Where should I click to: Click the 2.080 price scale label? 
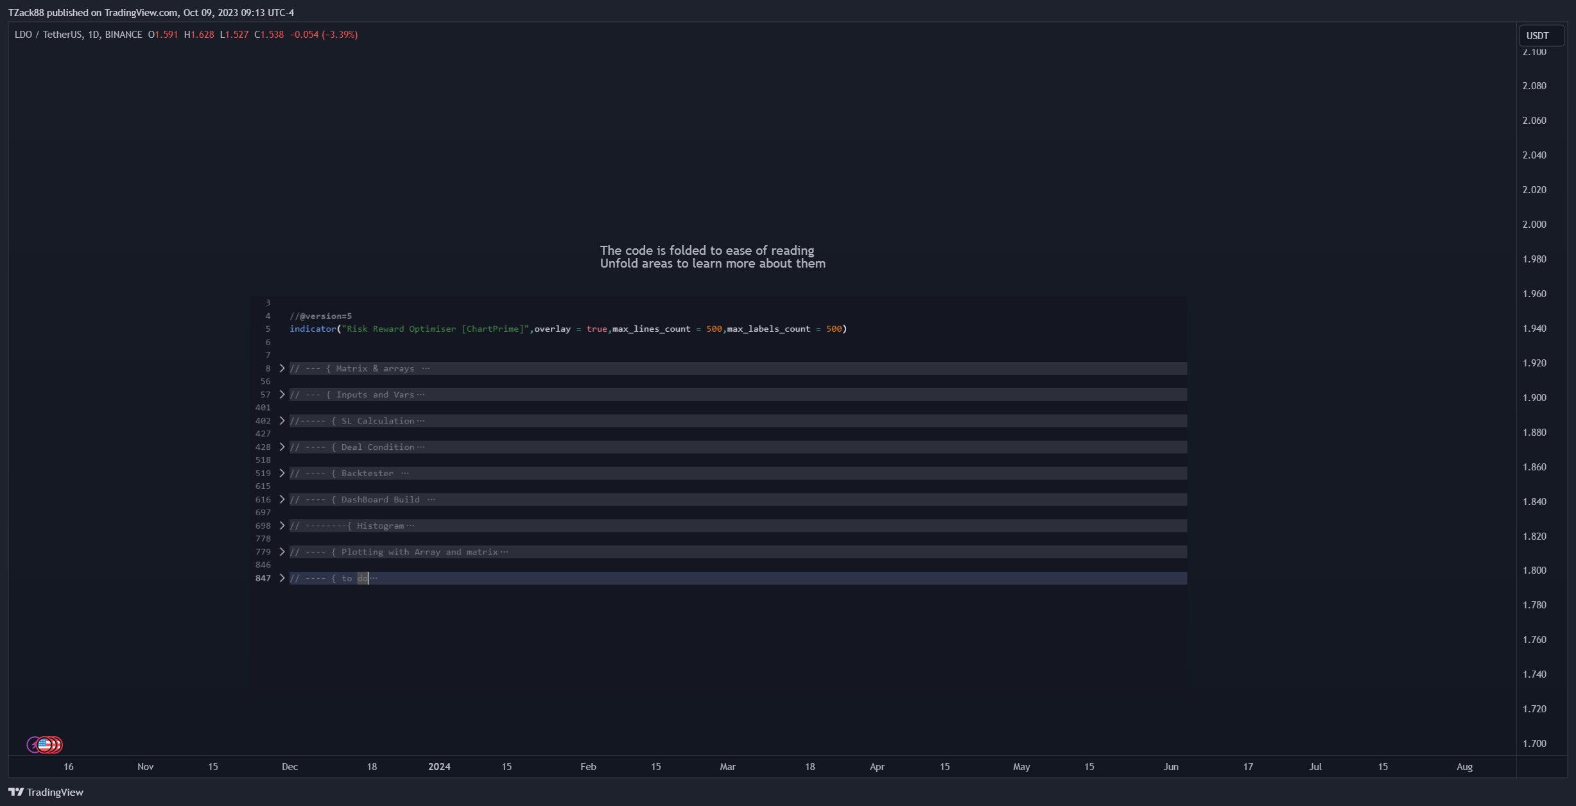point(1534,85)
